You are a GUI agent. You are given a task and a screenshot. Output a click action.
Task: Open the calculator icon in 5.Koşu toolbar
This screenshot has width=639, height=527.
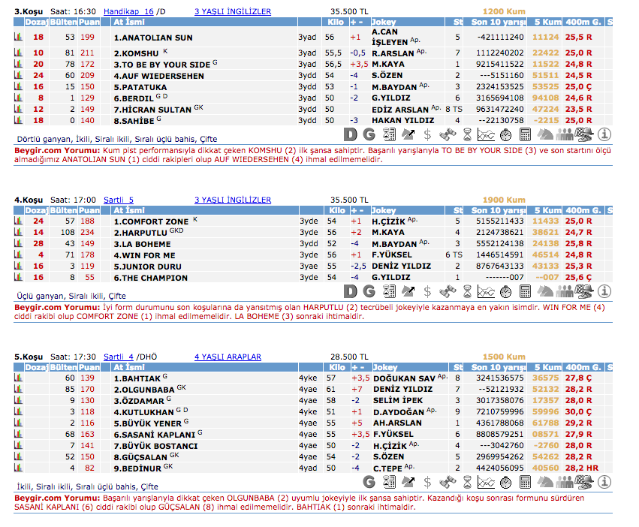pyautogui.click(x=525, y=482)
